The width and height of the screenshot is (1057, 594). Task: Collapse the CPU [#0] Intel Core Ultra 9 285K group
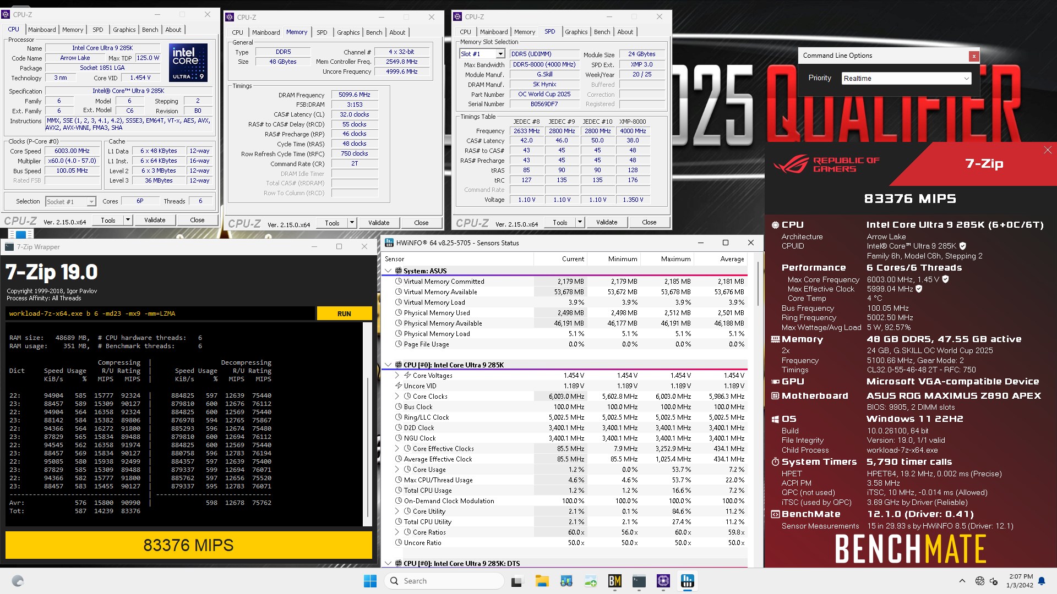(x=388, y=365)
